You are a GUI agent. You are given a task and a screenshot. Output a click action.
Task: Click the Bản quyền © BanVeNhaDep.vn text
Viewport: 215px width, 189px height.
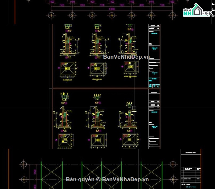(107, 179)
